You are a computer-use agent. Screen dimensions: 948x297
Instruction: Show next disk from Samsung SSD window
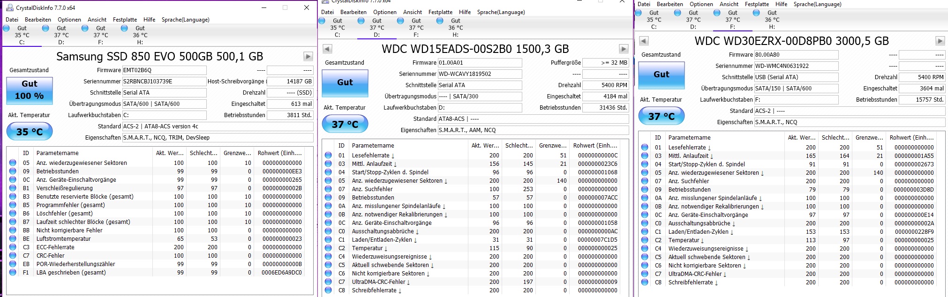pyautogui.click(x=308, y=57)
